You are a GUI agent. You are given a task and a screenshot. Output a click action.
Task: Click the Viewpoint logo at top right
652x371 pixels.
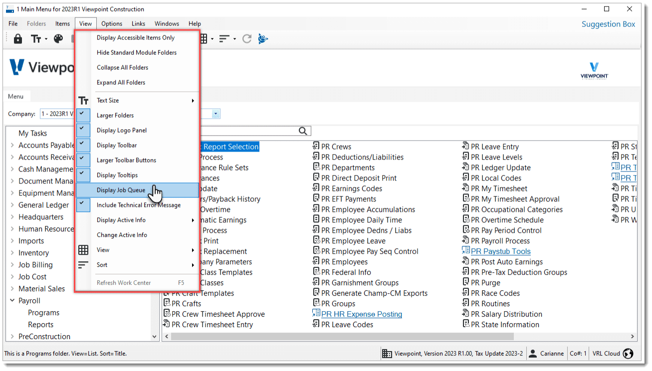point(594,71)
